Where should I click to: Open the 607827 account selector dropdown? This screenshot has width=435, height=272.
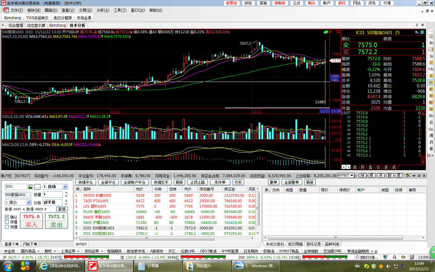click(352, 176)
